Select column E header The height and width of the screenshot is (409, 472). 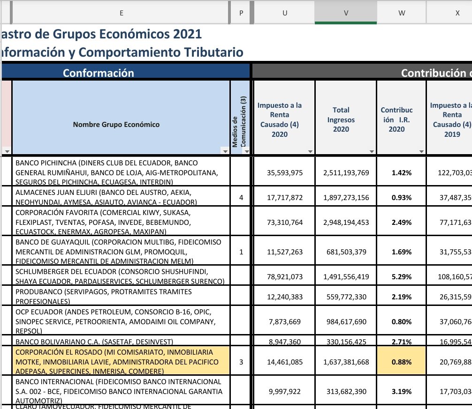[121, 13]
